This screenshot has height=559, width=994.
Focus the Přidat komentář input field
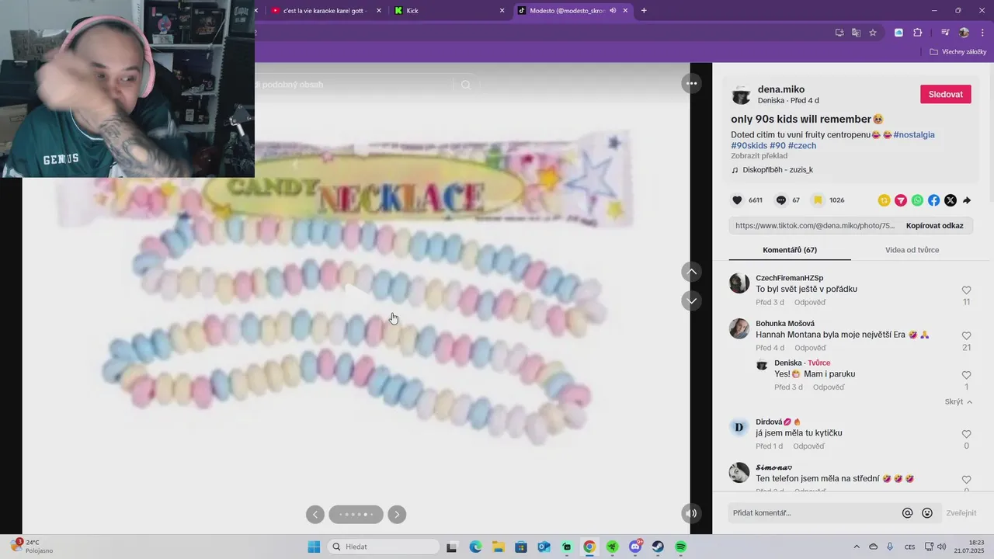812,513
